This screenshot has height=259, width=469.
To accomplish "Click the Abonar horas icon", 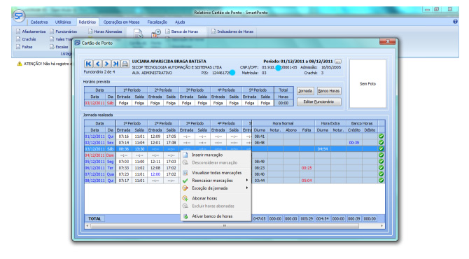I will click(185, 198).
